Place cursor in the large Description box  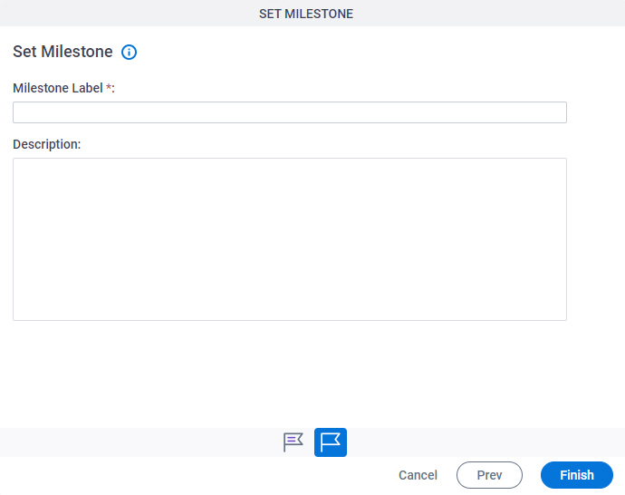coord(290,239)
